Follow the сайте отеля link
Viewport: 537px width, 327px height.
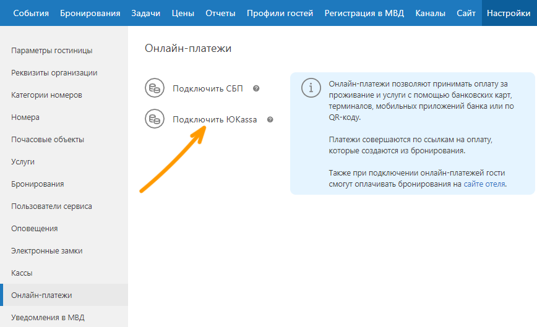[x=484, y=184]
